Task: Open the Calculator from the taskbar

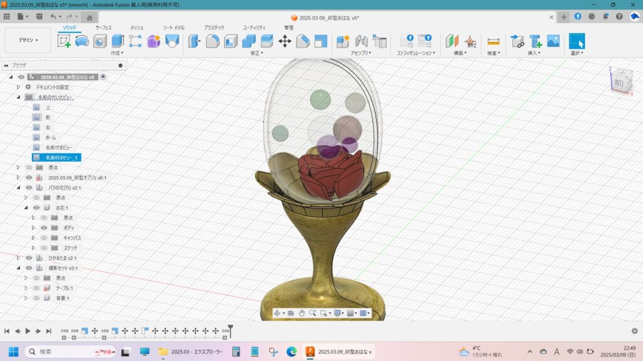Action: click(237, 352)
